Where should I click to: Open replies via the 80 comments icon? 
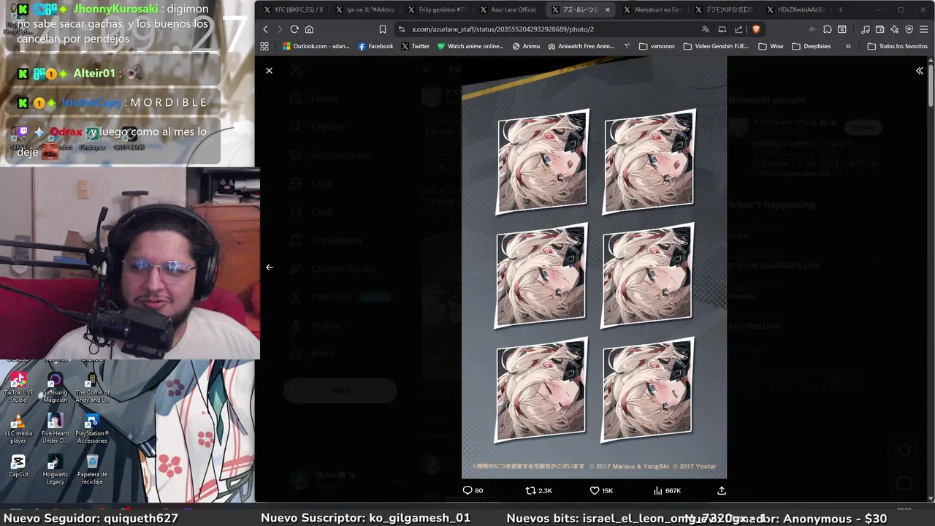click(473, 490)
